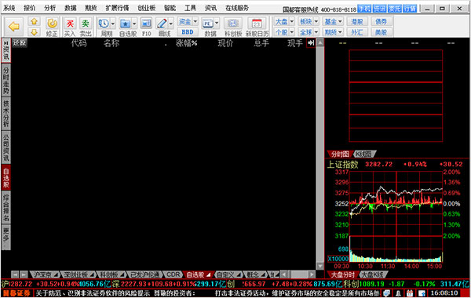This screenshot has height=298, width=471.
Task: Toggle the 大盘K线 view
Action: pos(372,274)
